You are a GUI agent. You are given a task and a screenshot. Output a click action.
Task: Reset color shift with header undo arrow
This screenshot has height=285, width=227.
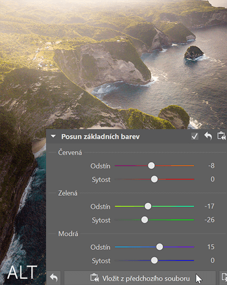[208, 136]
